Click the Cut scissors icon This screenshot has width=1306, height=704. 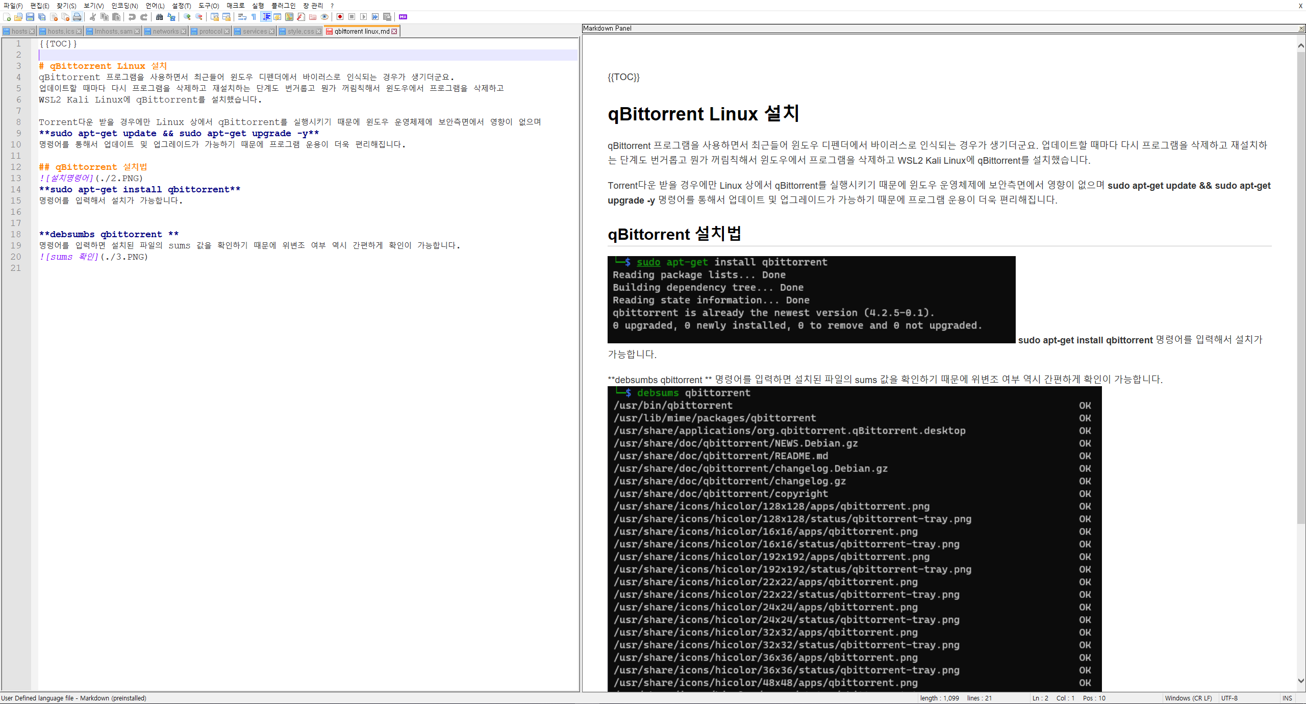click(x=93, y=17)
